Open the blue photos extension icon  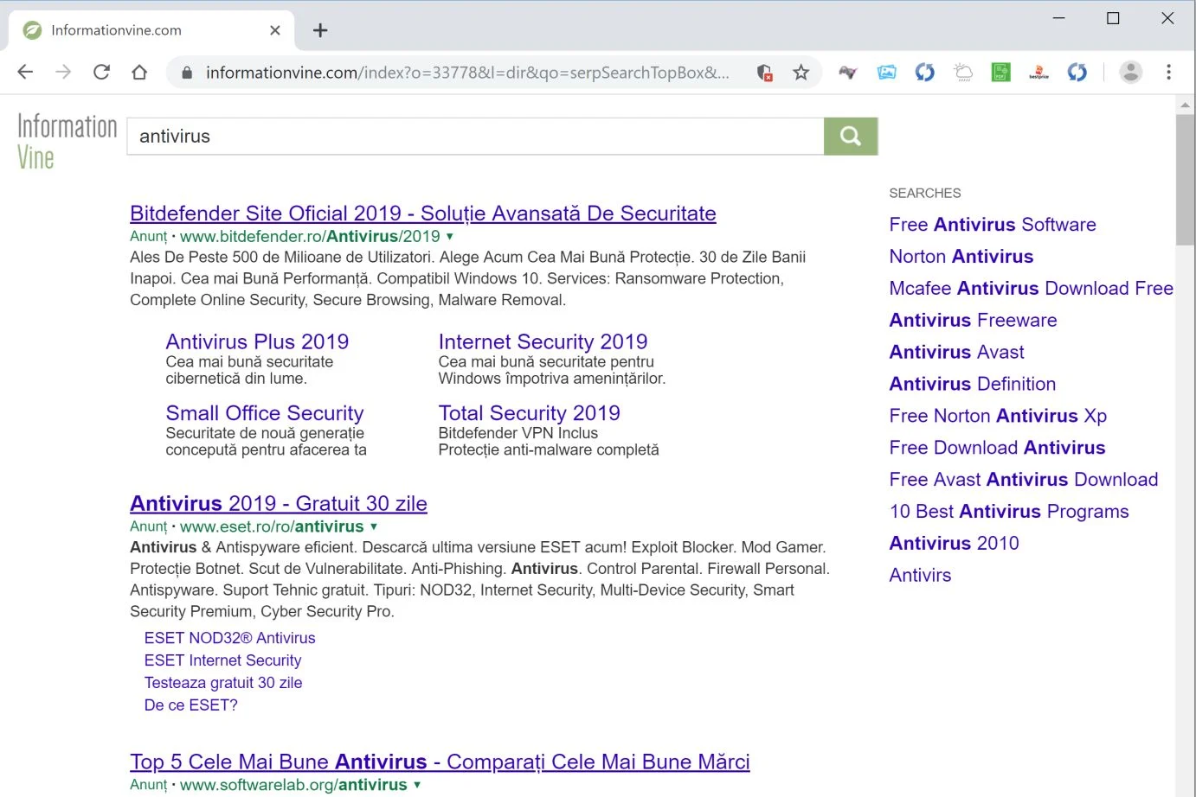[x=886, y=73]
